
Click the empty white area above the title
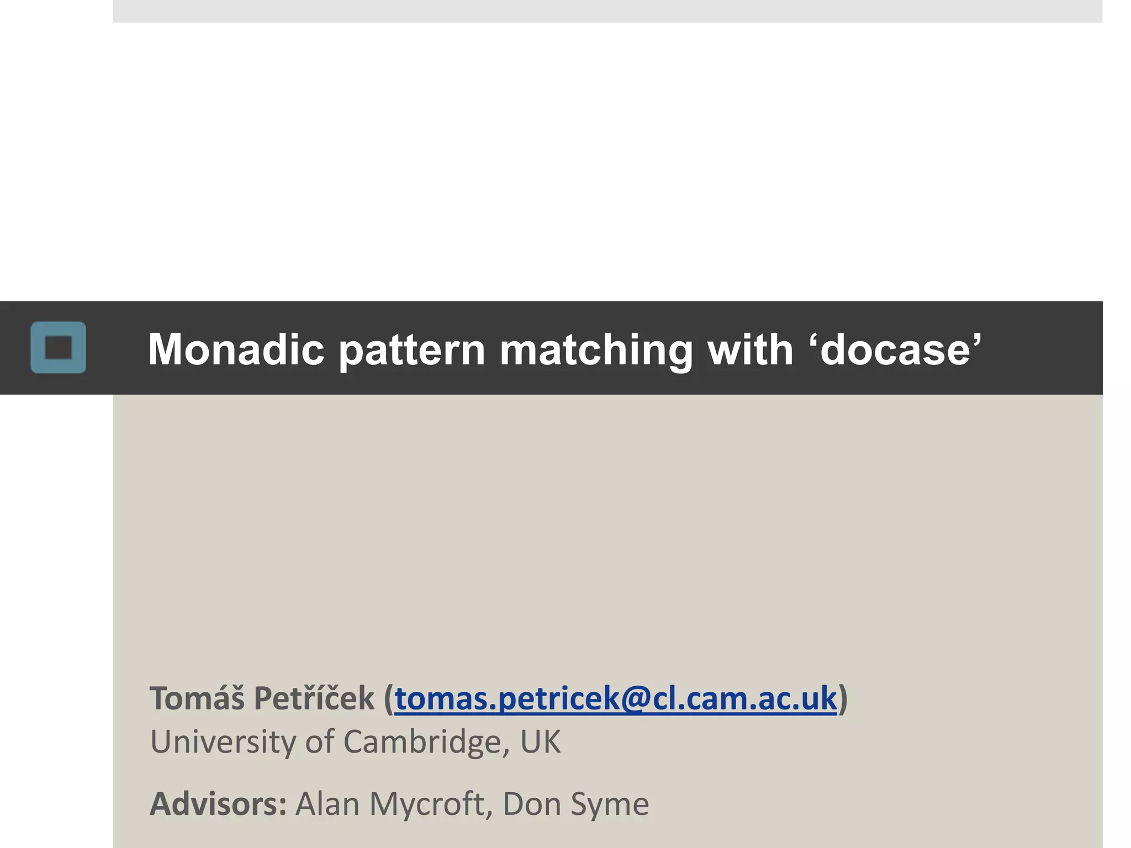pos(607,160)
